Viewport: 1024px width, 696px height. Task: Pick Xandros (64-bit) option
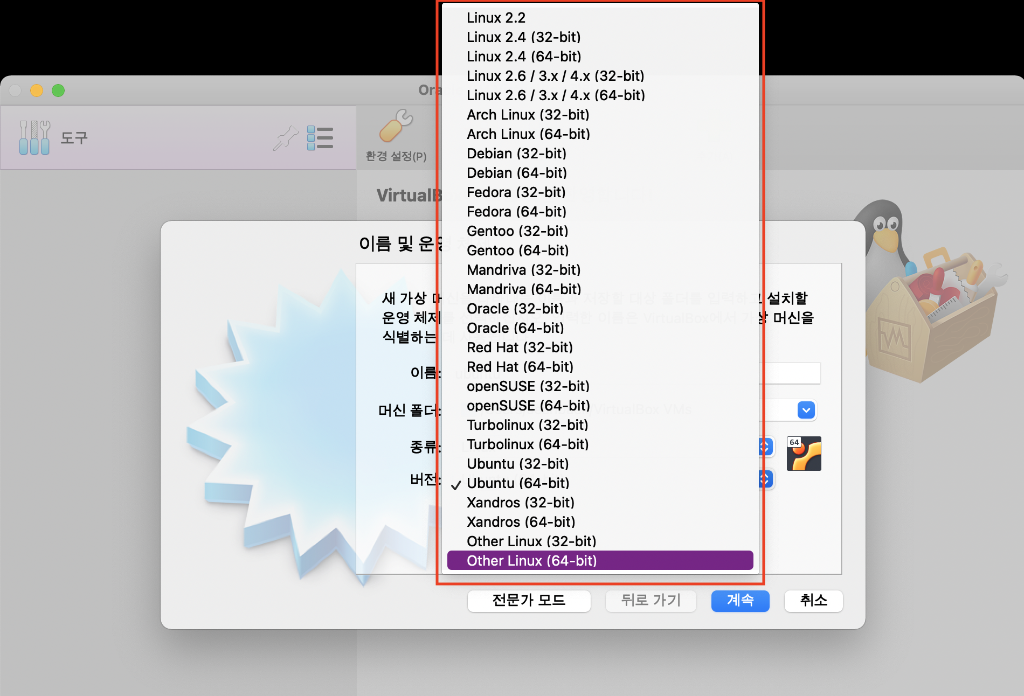600,522
